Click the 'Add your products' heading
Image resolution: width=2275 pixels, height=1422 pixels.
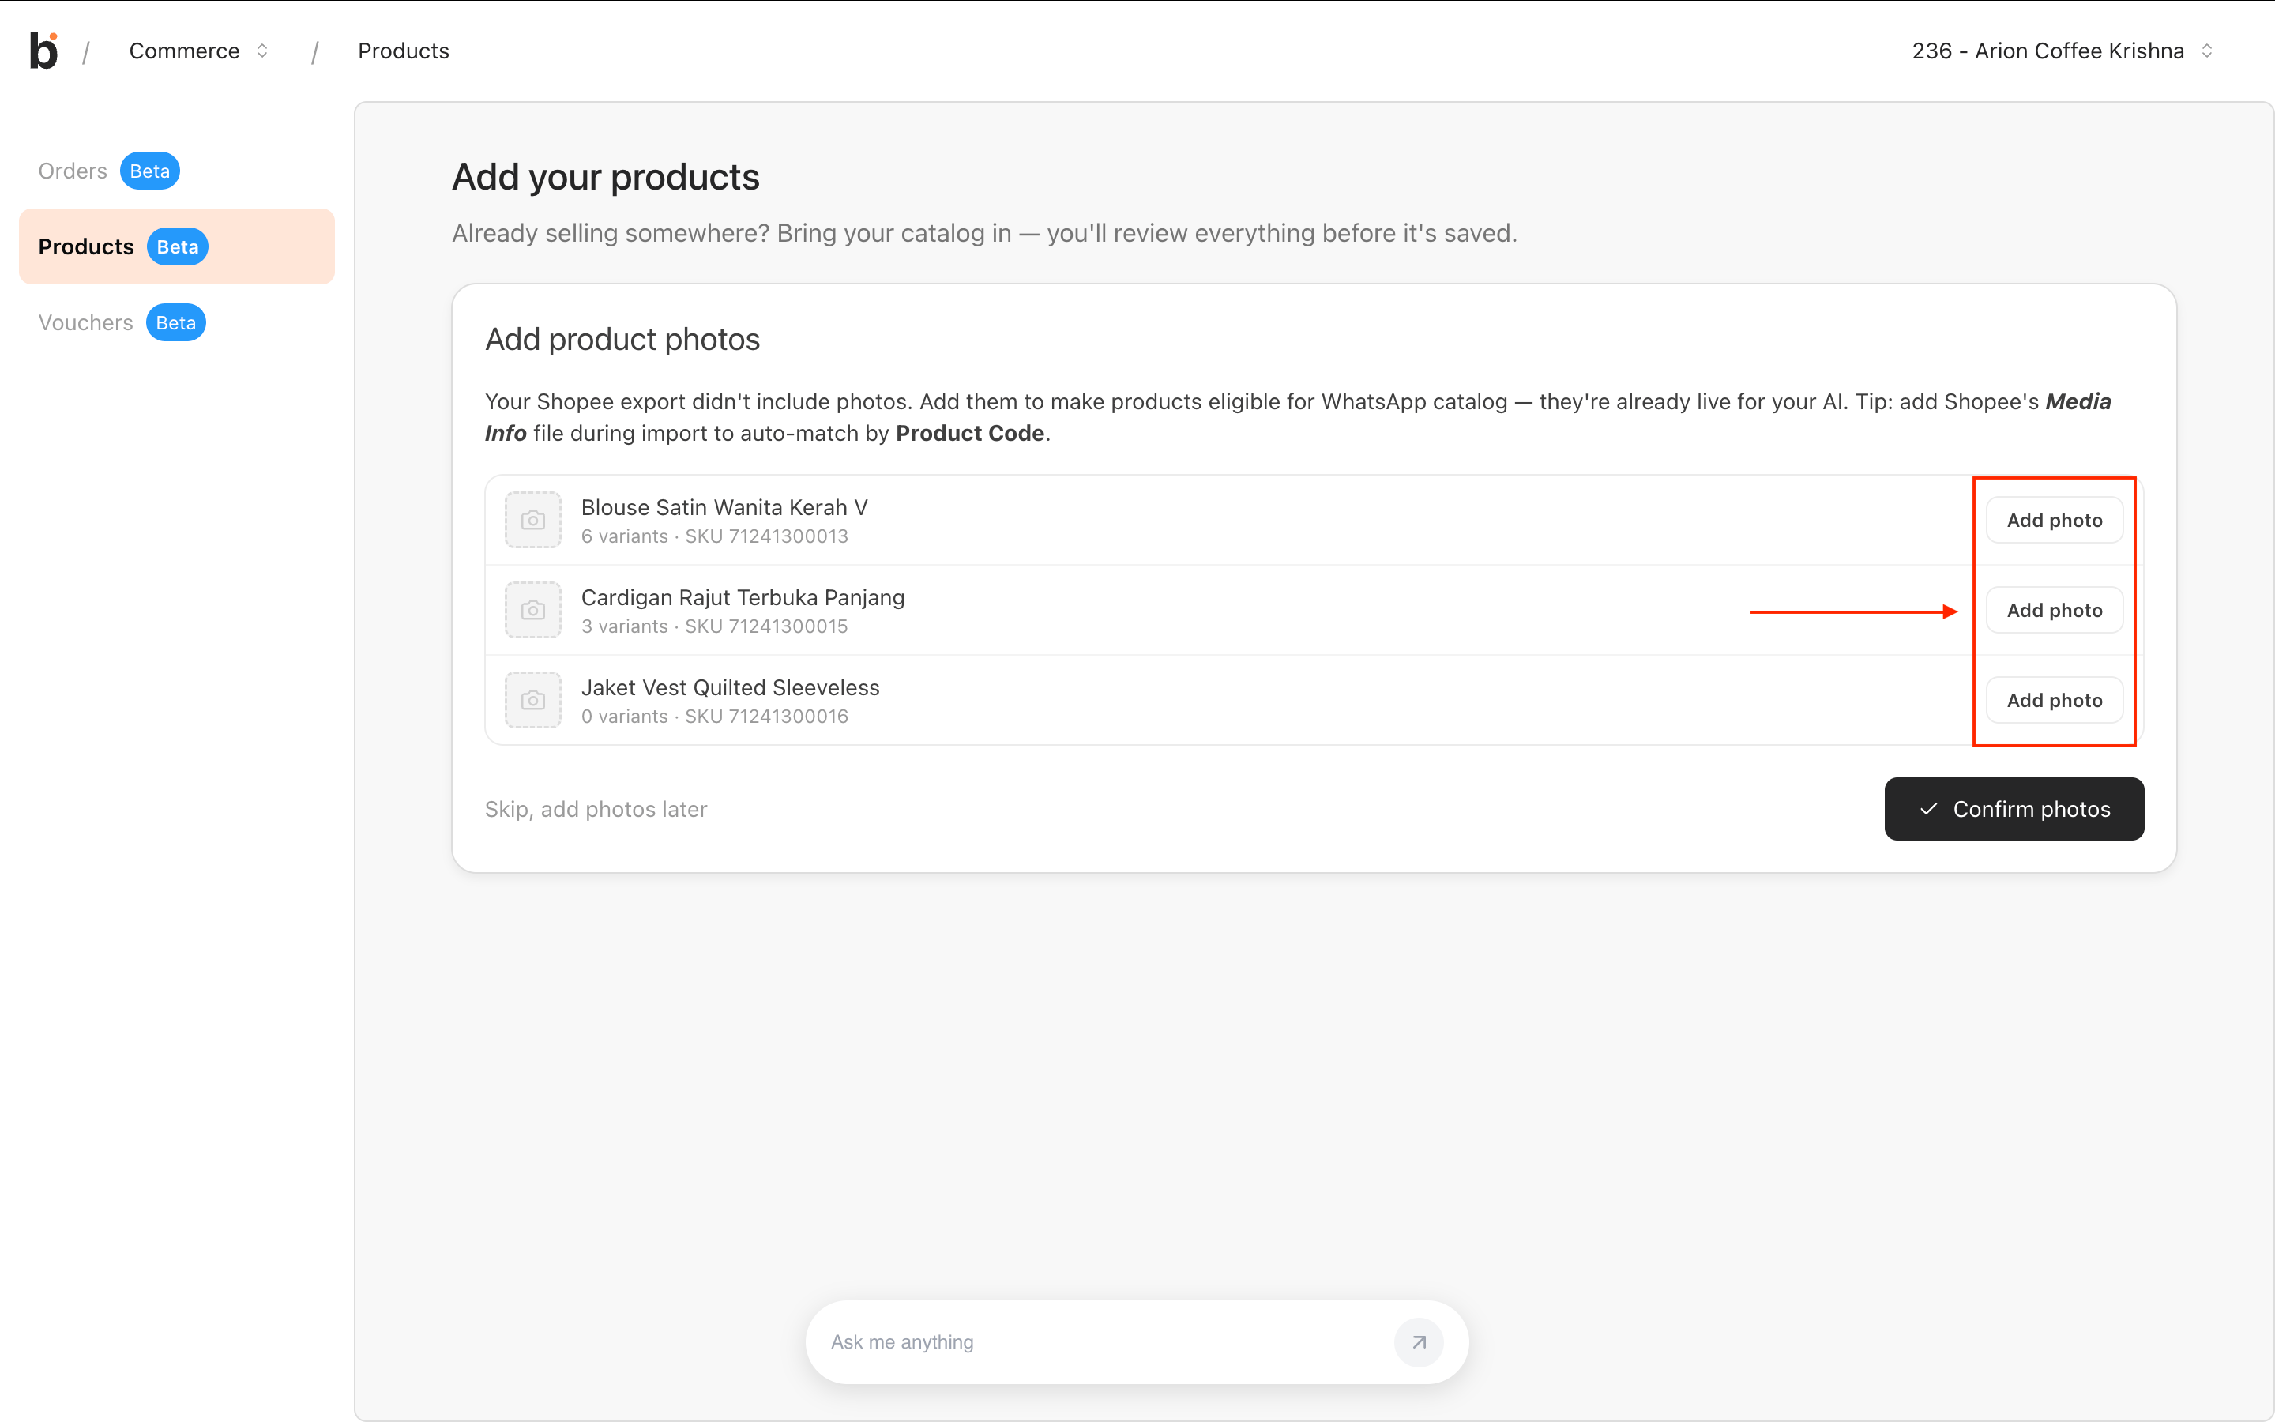coord(605,177)
